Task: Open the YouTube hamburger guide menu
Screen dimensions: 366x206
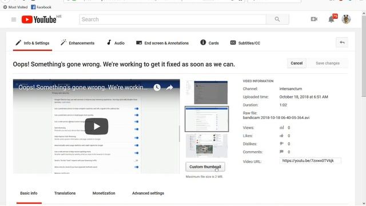Action: (x=14, y=19)
